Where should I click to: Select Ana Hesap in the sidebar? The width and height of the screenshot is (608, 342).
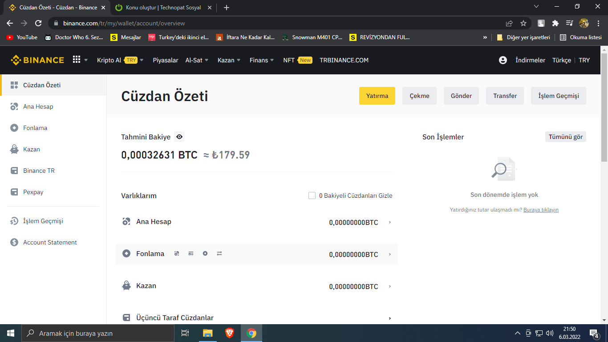[53, 106]
